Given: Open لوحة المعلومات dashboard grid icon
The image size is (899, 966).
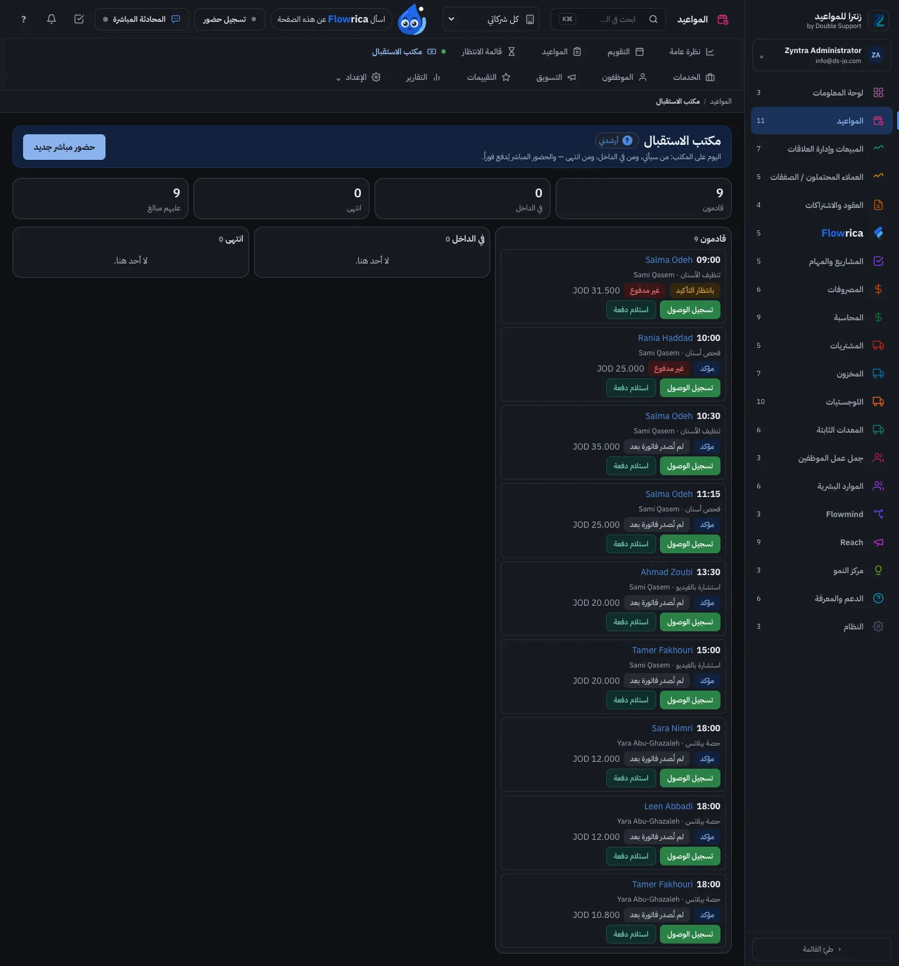Looking at the screenshot, I should click(878, 92).
